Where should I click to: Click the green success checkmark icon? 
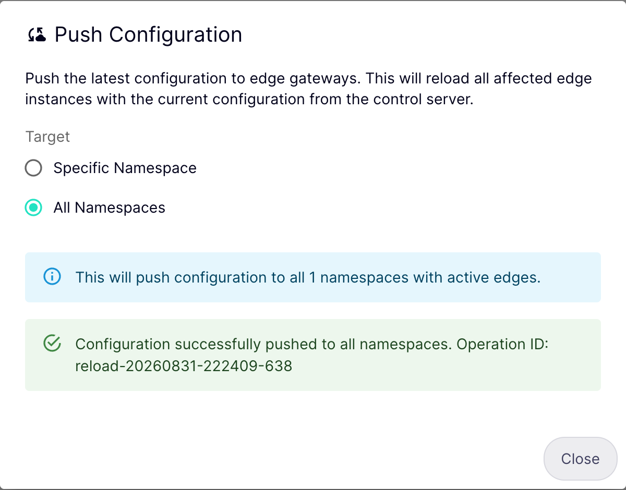pos(52,344)
